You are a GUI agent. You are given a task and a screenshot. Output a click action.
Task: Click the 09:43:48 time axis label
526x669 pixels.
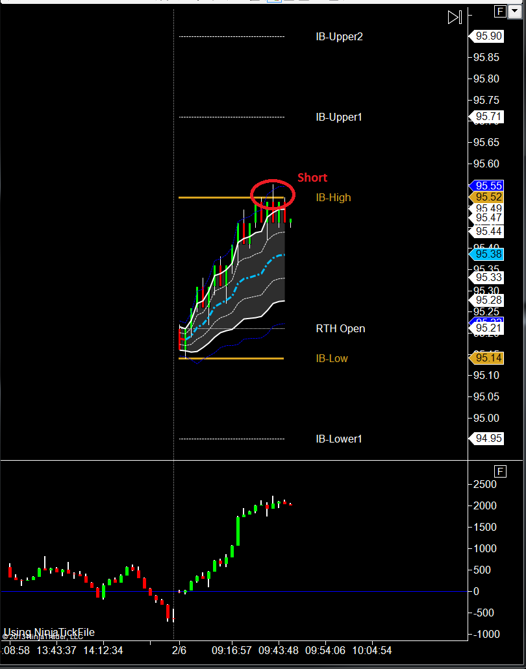tap(279, 651)
